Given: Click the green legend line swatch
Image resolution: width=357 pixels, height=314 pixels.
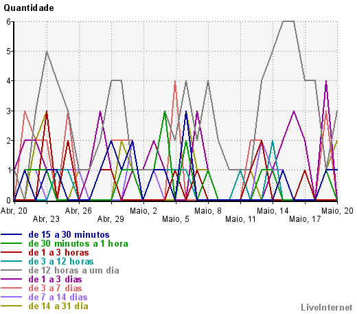Looking at the screenshot, I should [11, 243].
